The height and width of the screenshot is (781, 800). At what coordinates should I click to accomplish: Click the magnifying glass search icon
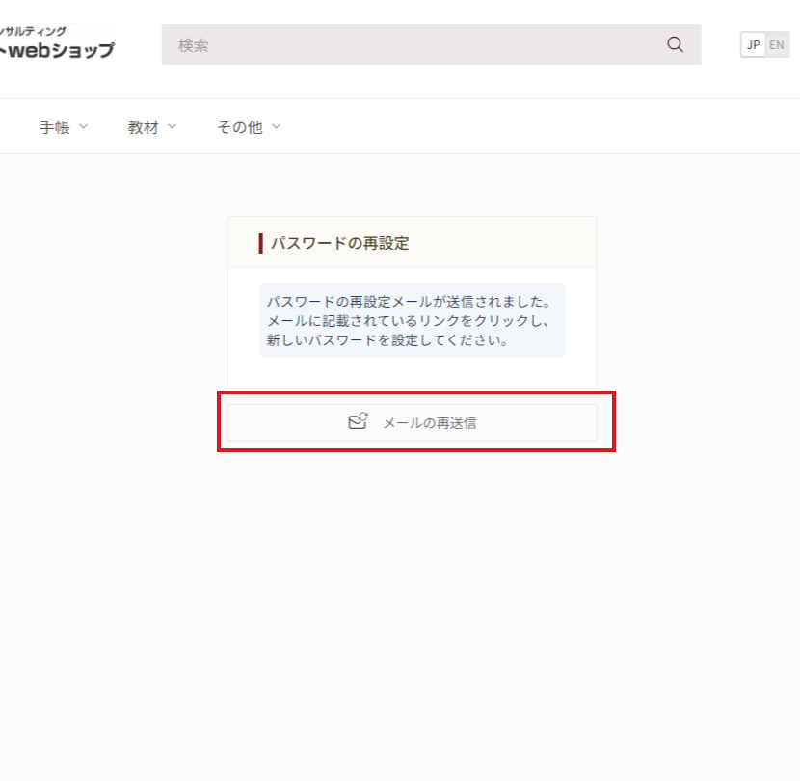[x=675, y=44]
